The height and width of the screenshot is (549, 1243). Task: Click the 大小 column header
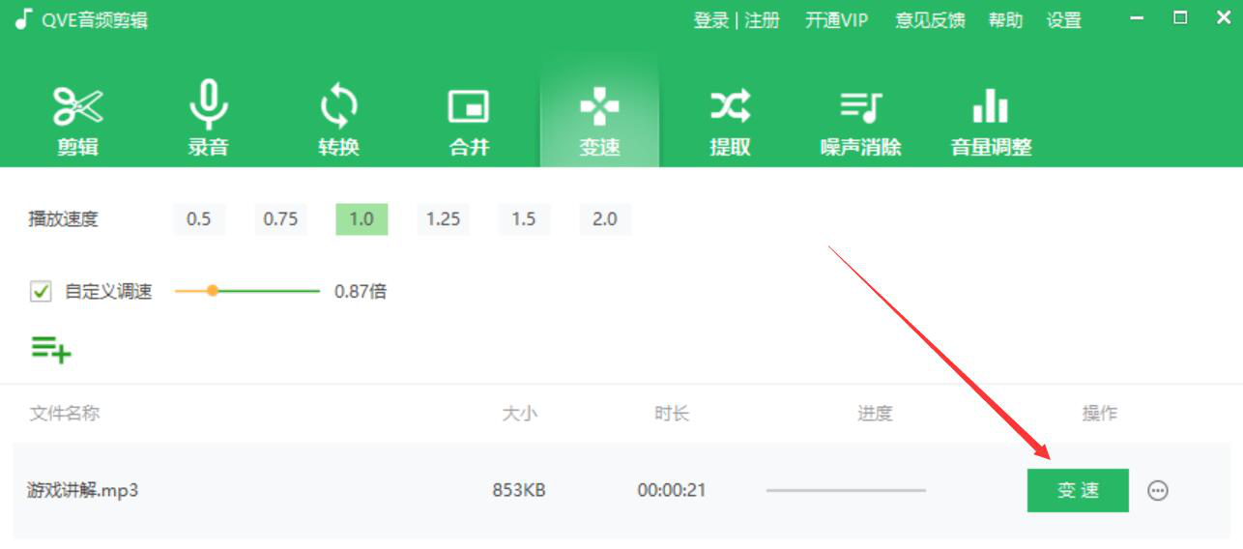(x=519, y=413)
